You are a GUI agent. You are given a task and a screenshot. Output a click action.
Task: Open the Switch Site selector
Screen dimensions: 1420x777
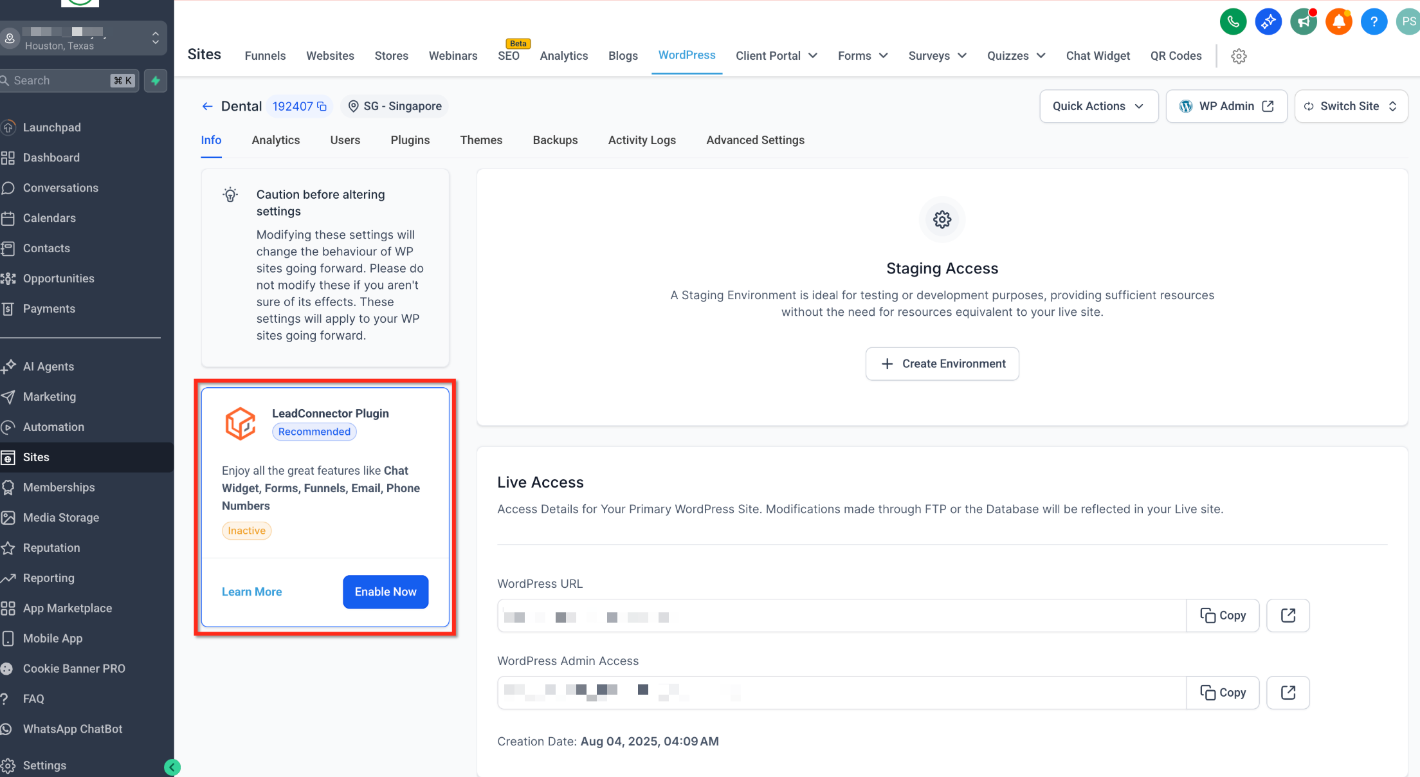coord(1351,106)
